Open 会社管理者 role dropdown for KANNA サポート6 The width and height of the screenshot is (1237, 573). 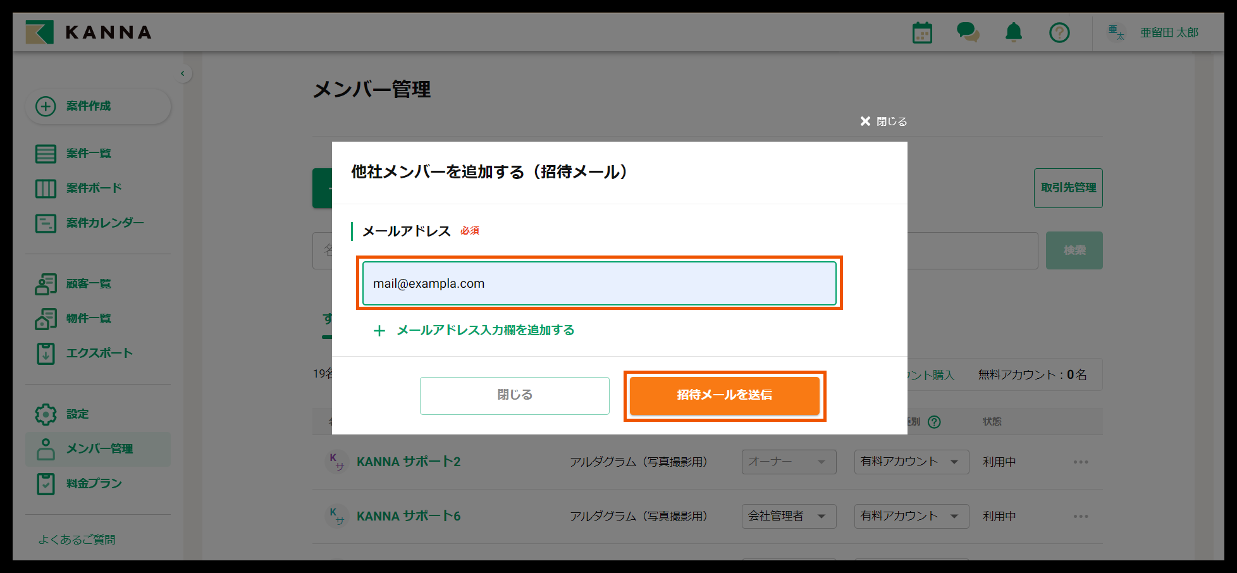coord(788,516)
